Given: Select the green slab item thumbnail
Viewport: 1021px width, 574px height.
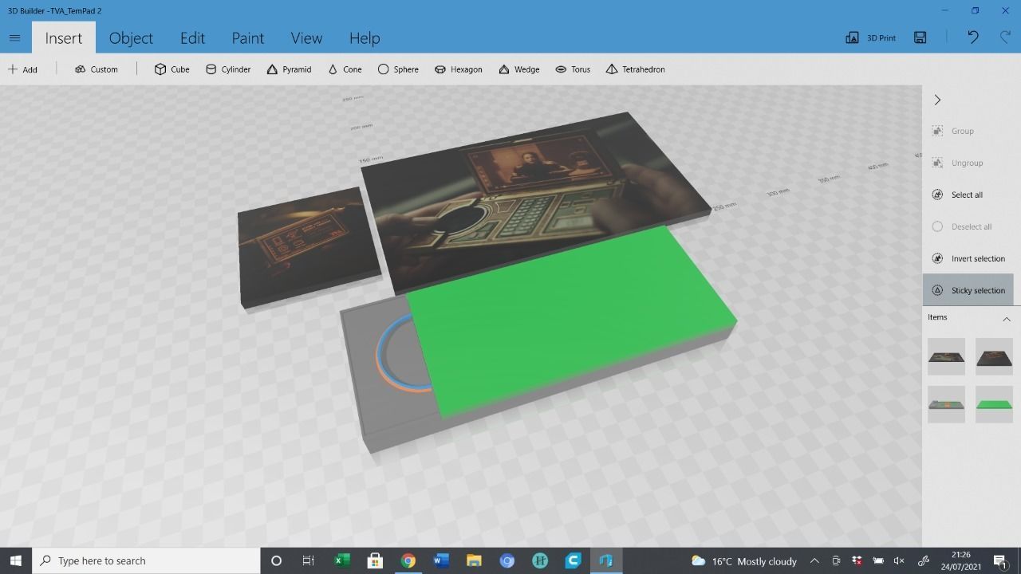Looking at the screenshot, I should pos(994,404).
